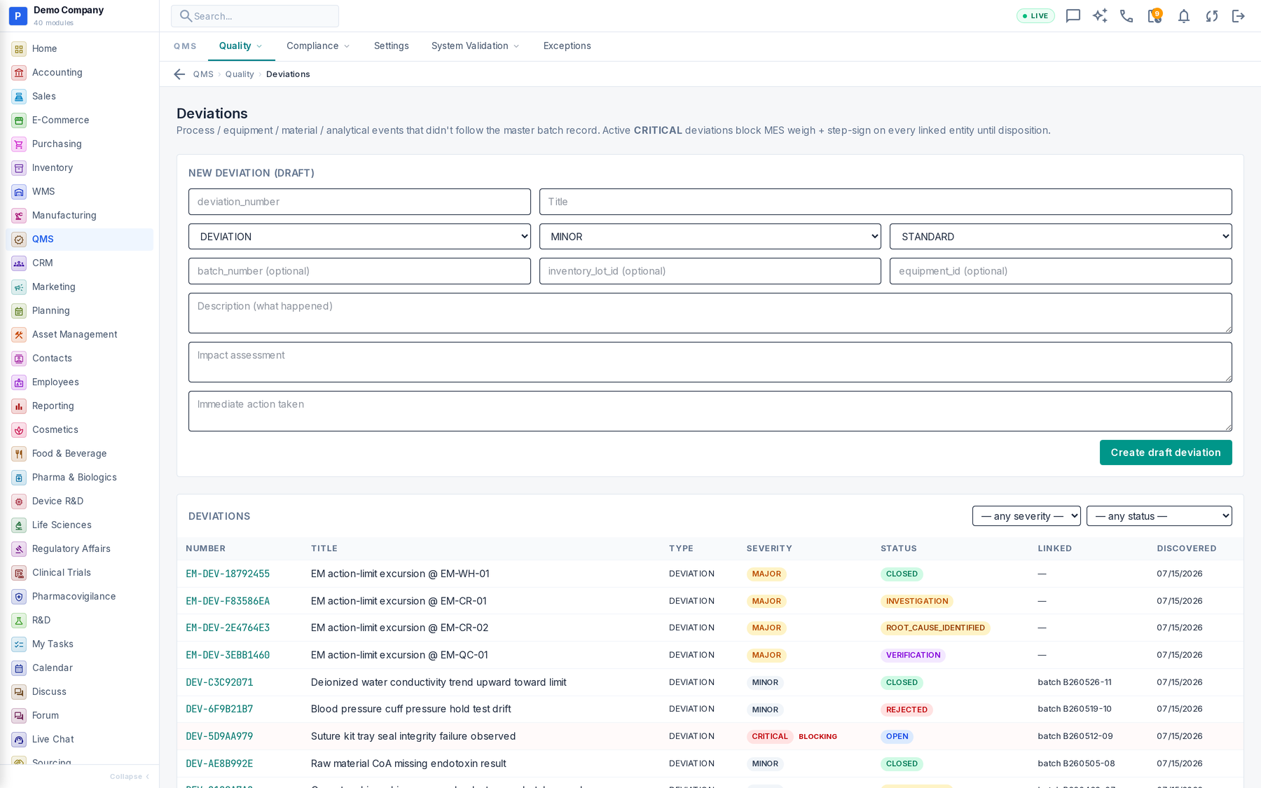The height and width of the screenshot is (788, 1261).
Task: Open deviation EM-DEV-F83586EA
Action: click(228, 601)
